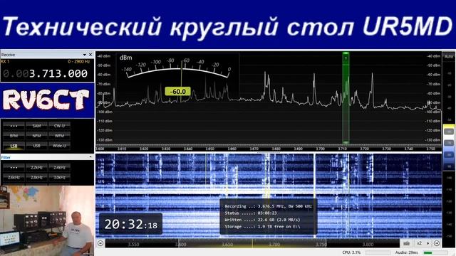Viewport: 456px width, 256px height.
Task: Click the webcam video thumbnail
Action: point(47,220)
